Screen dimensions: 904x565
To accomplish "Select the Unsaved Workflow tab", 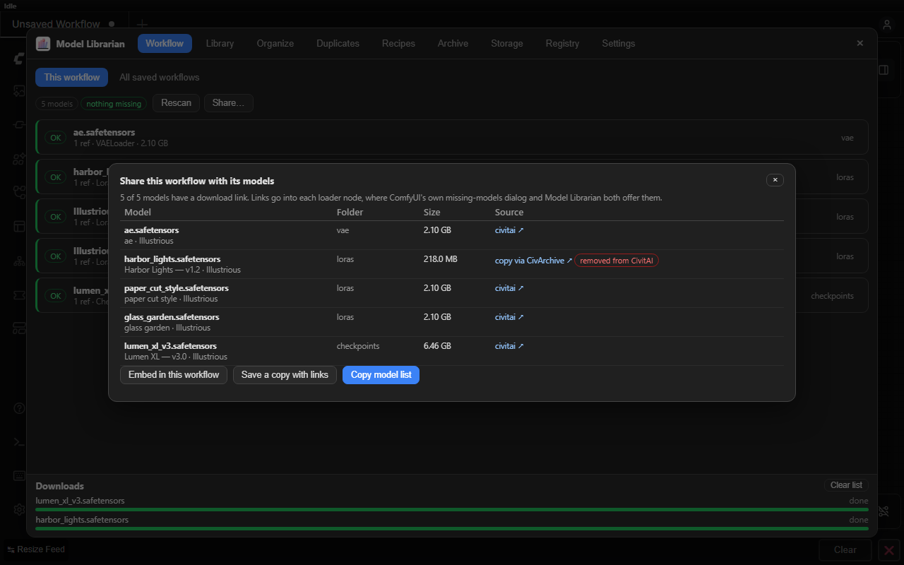I will click(x=64, y=24).
